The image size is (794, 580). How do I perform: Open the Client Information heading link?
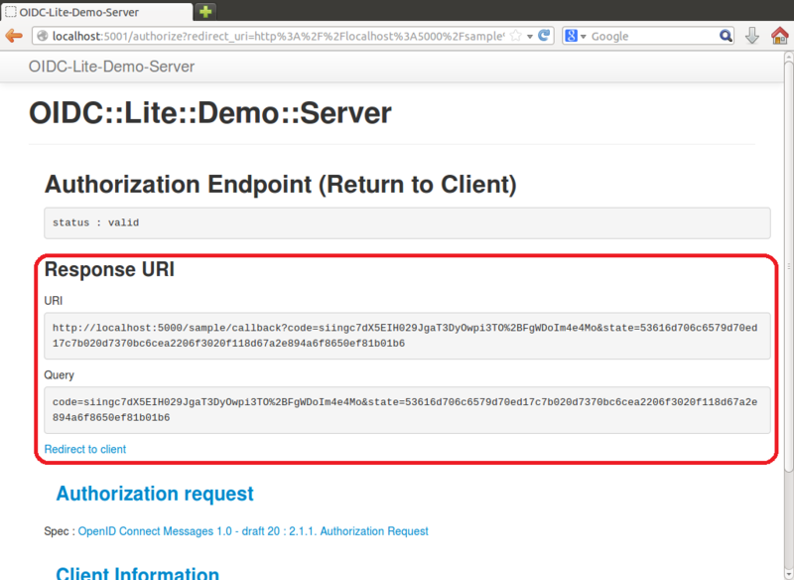coord(138,573)
